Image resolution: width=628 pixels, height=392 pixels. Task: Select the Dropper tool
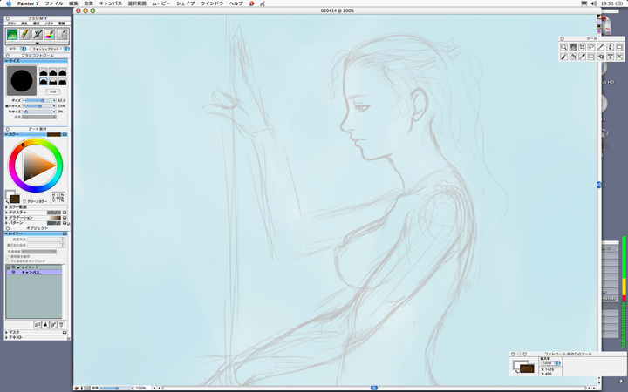582,57
